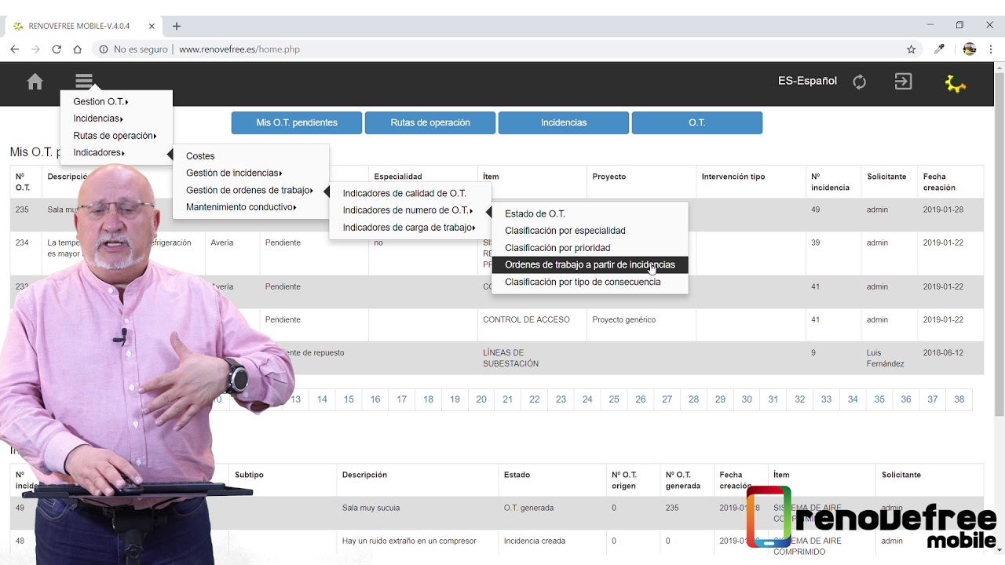This screenshot has width=1005, height=565.
Task: Close the RENOVEFREE MOBILE browser tab
Action: pyautogui.click(x=152, y=26)
